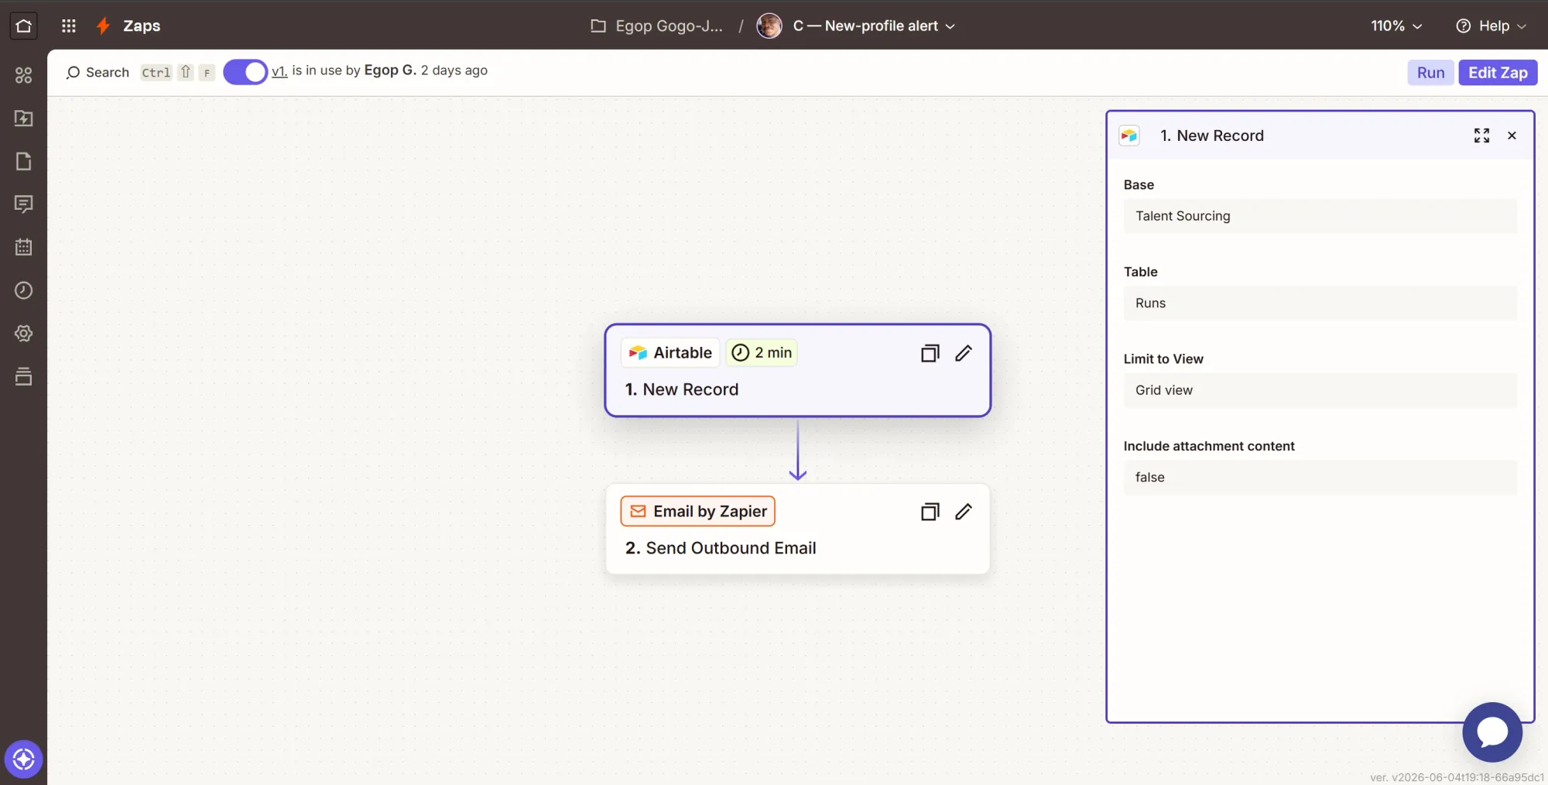Click the Airtable app badge
This screenshot has width=1548, height=785.
tap(670, 353)
